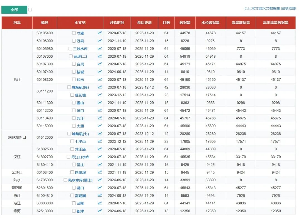
Task: Click the 河流 column header
Action: coord(17,23)
